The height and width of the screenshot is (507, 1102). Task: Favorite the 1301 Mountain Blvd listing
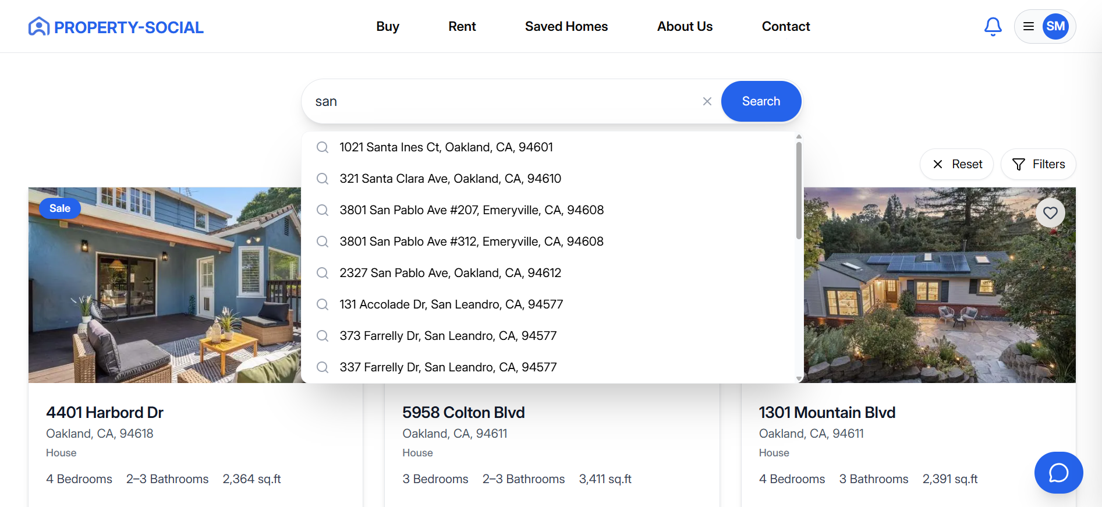(1050, 213)
